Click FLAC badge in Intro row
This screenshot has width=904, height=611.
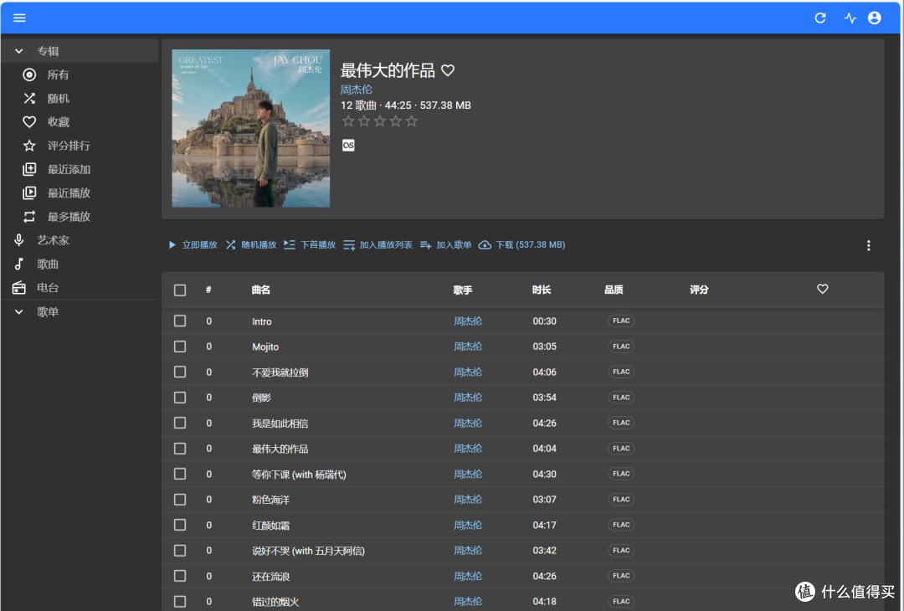click(621, 321)
